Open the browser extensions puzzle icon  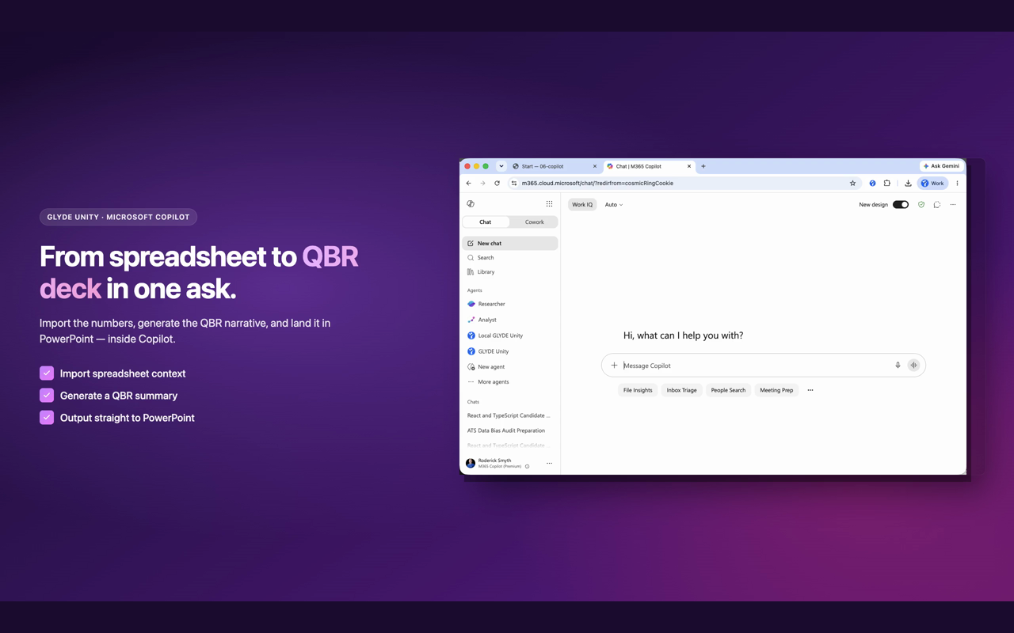(887, 184)
